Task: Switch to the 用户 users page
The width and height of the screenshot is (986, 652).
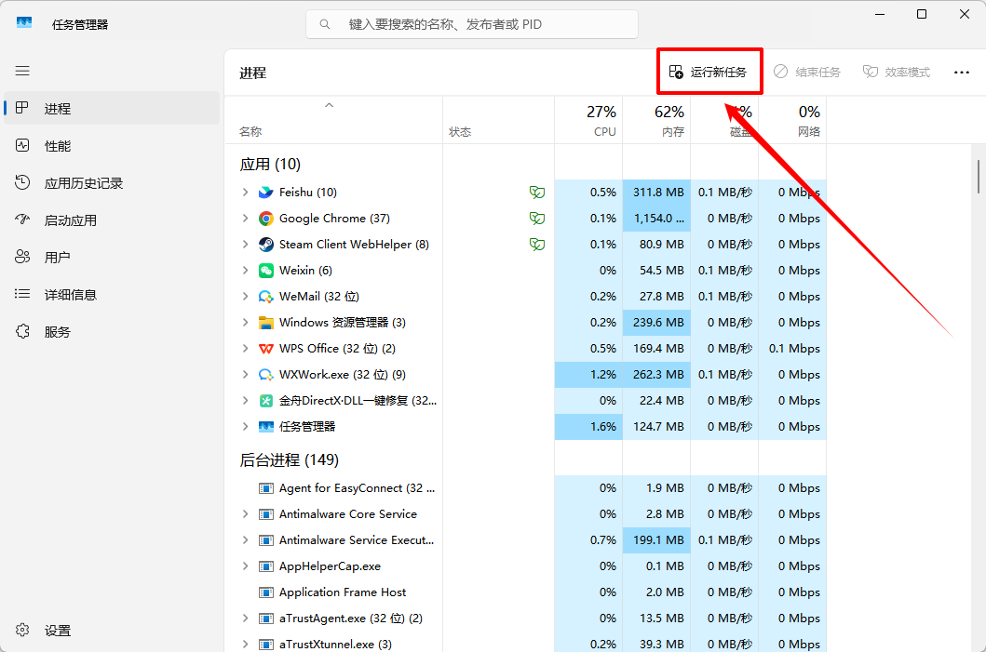Action: [x=112, y=257]
